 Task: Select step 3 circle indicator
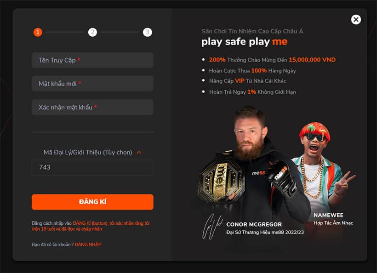[x=148, y=32]
